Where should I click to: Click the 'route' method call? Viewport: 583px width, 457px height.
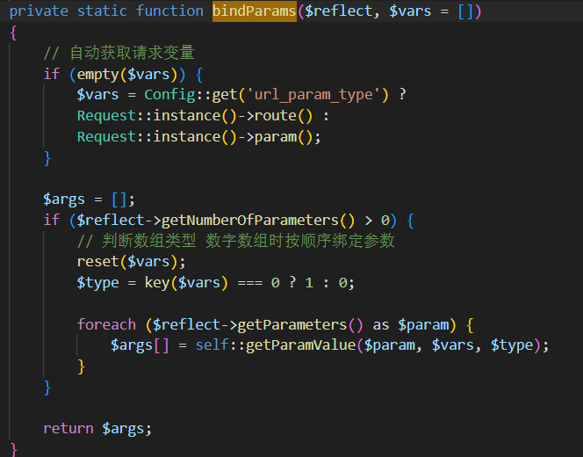tap(276, 116)
